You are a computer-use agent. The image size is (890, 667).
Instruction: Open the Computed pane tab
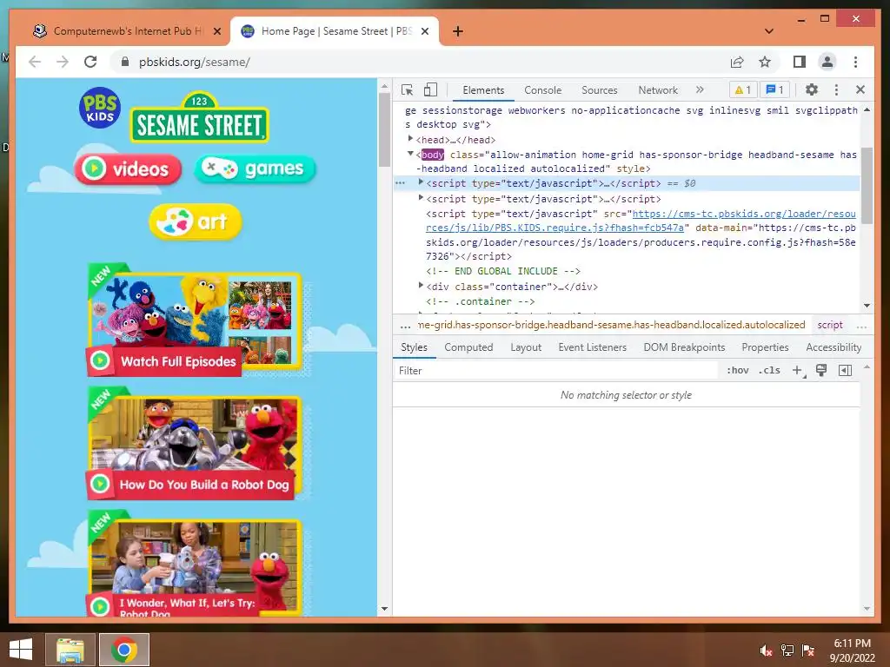468,347
